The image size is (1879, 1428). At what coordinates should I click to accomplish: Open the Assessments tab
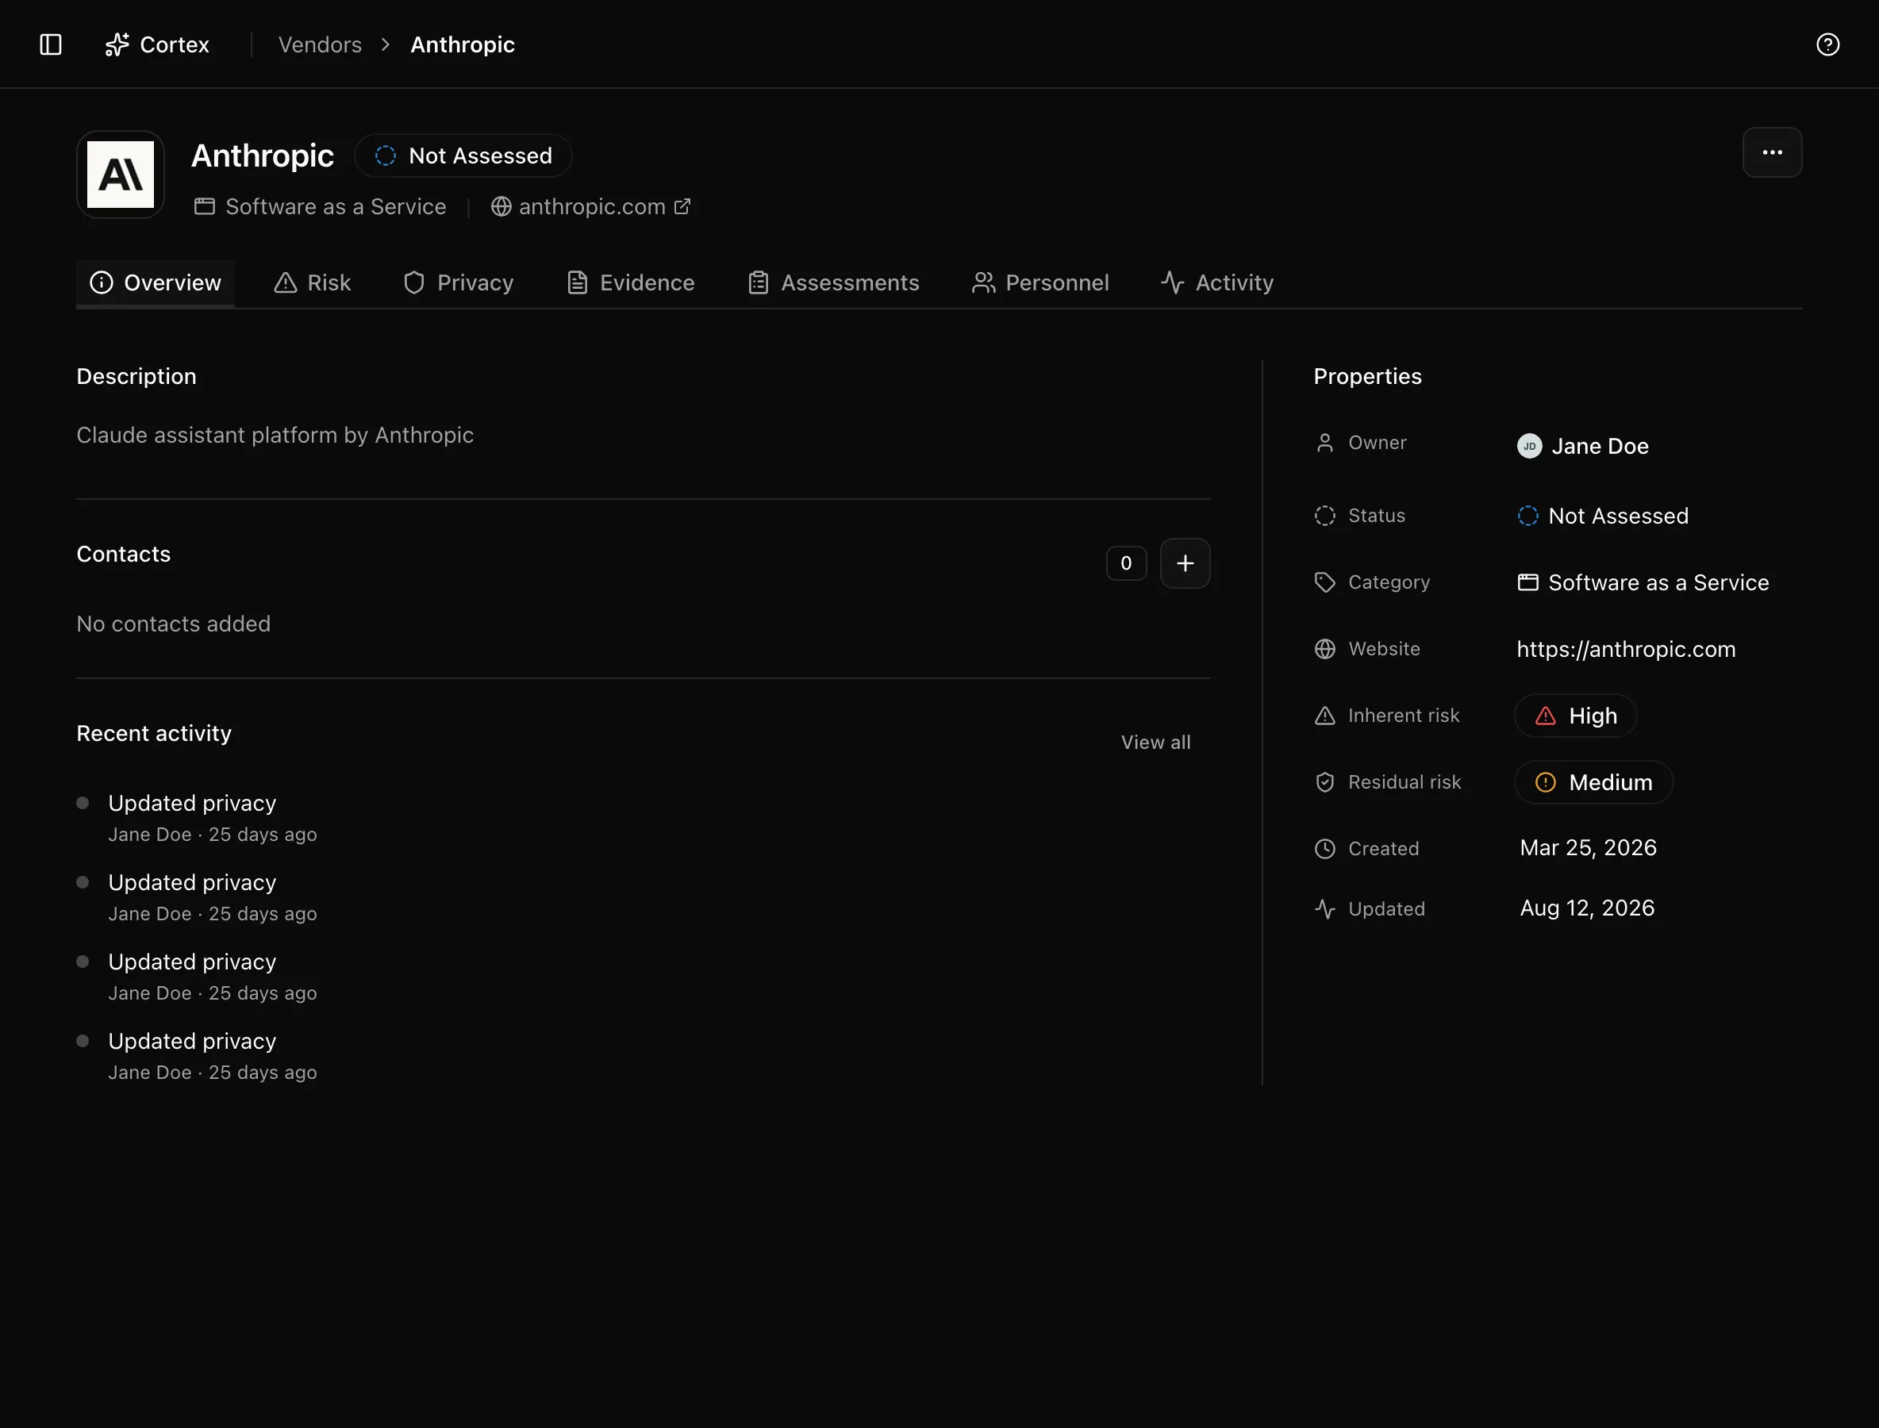click(x=833, y=283)
